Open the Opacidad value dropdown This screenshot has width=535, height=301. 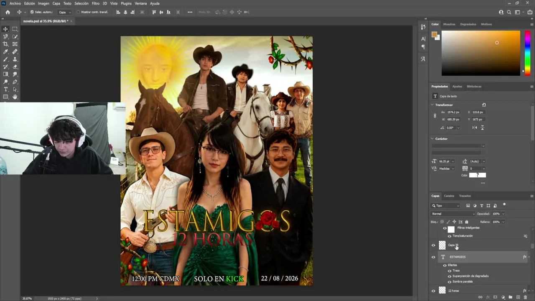pos(503,214)
